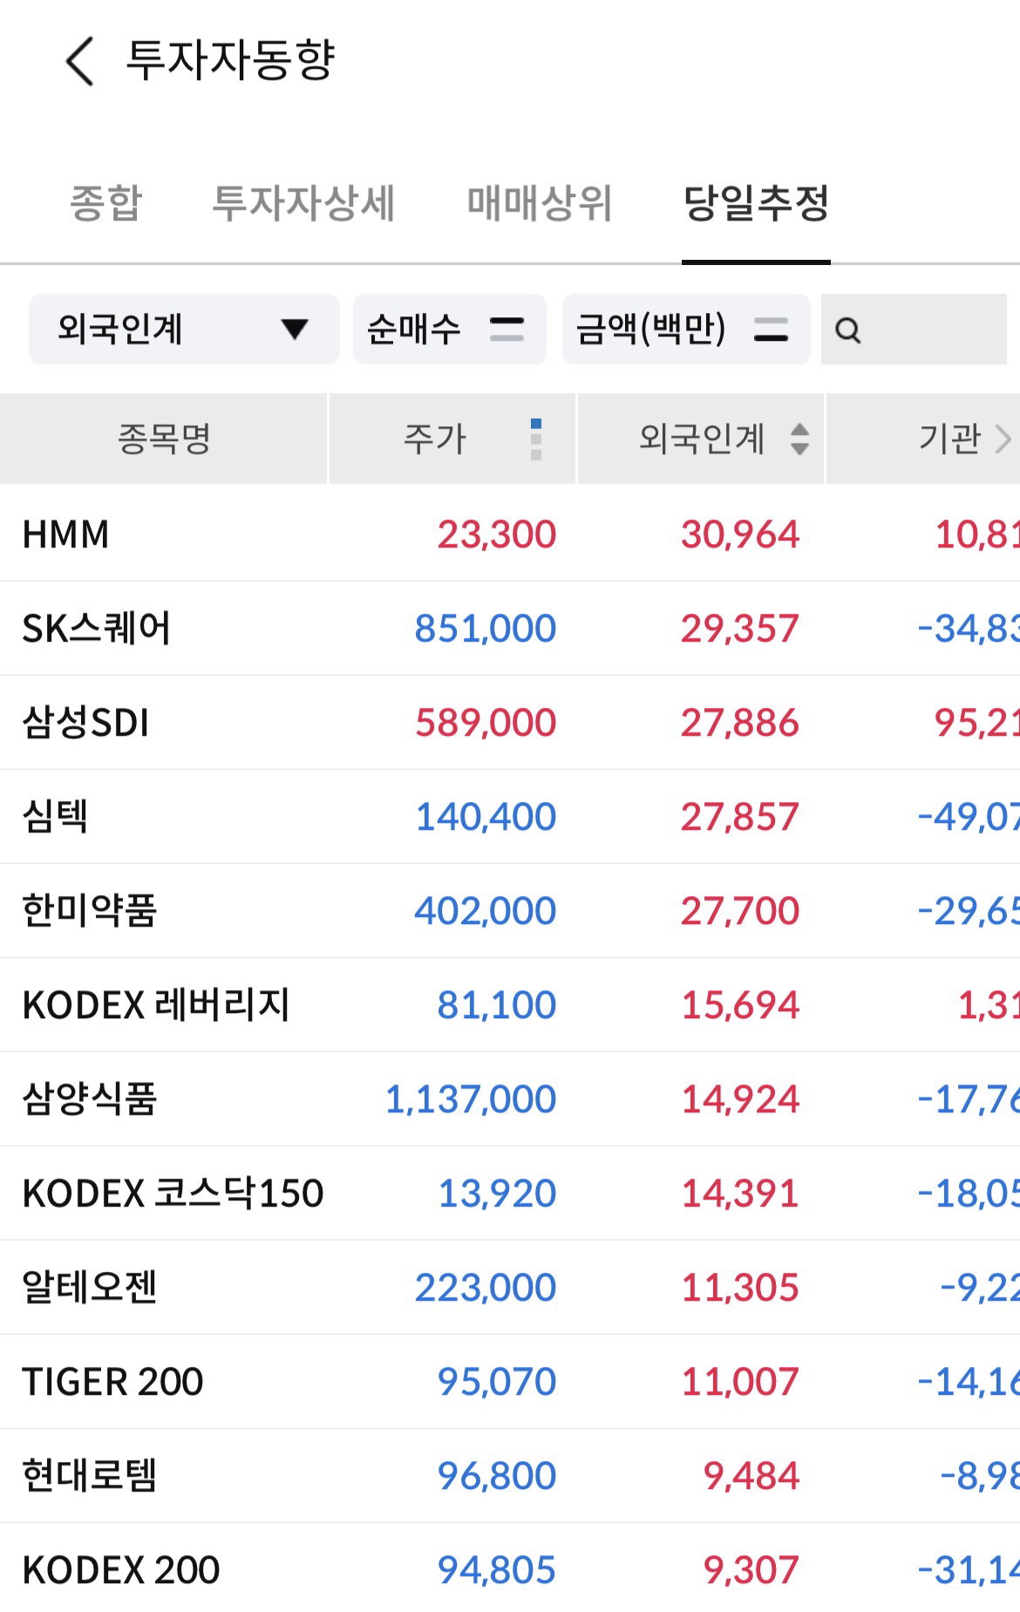Go back using the back arrow
The width and height of the screenshot is (1020, 1612).
pos(79,61)
